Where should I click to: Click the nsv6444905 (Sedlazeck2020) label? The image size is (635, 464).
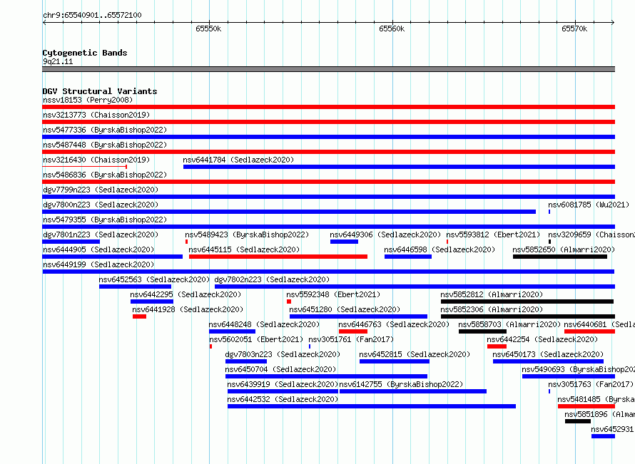[98, 249]
